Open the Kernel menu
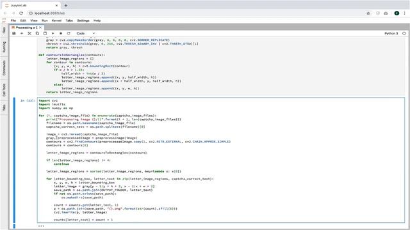 [x=56, y=20]
